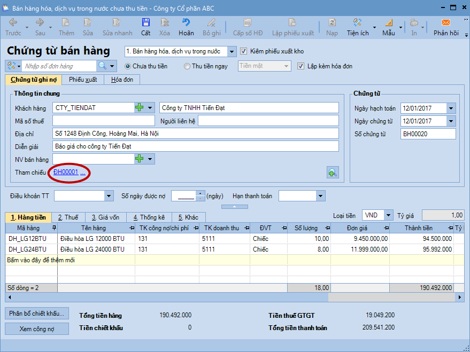The height and width of the screenshot is (352, 470).
Task: Open the toolbar overflow arrow at far right
Action: tap(466, 35)
